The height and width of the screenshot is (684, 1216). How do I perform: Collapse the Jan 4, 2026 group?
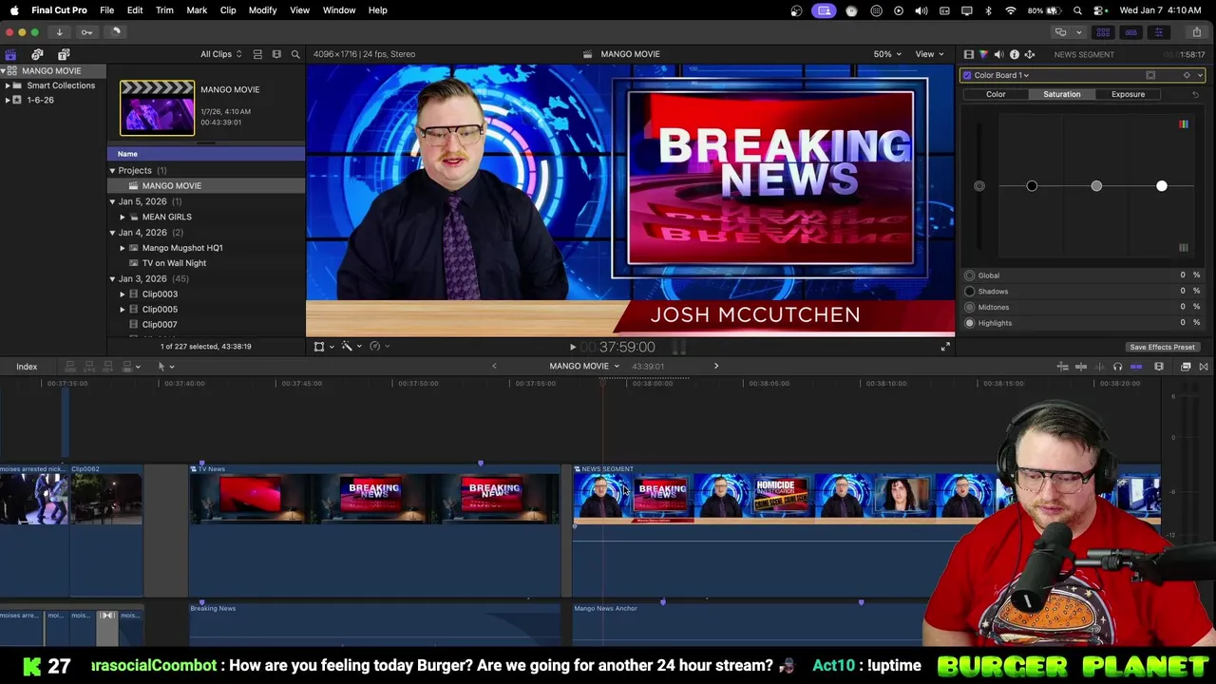[112, 233]
